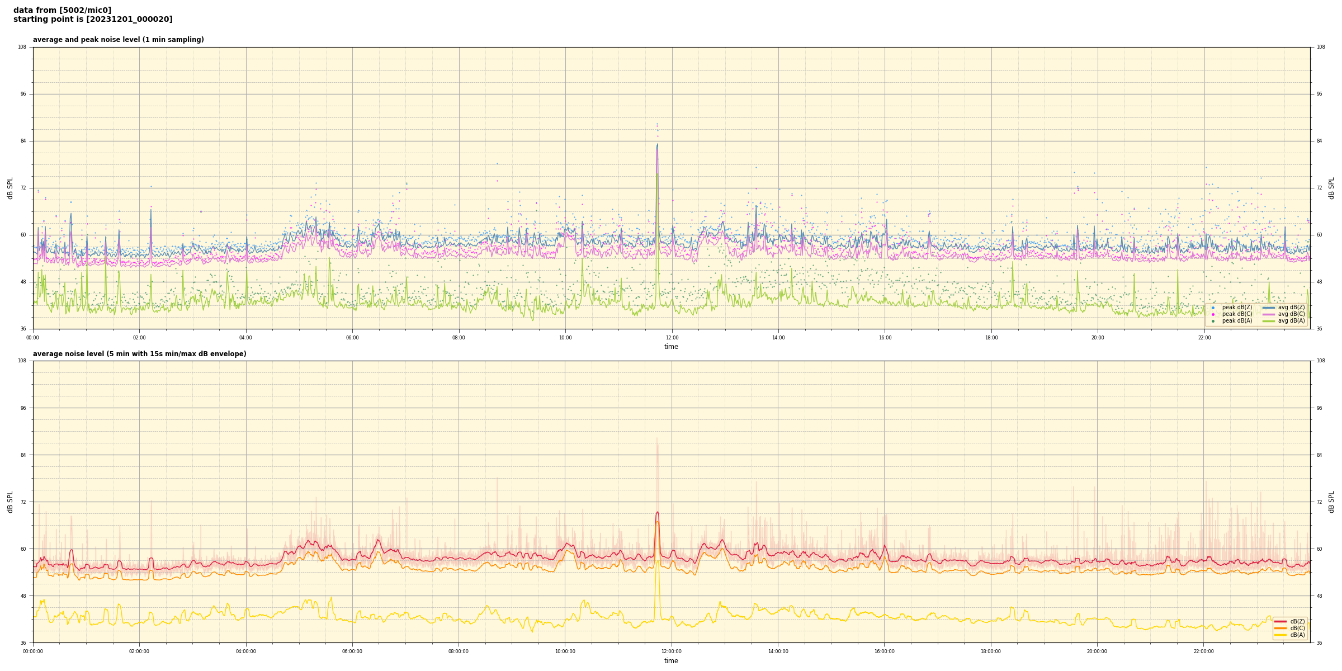The image size is (1342, 671).
Task: Click the 'time' label under bottom chart
Action: [671, 661]
